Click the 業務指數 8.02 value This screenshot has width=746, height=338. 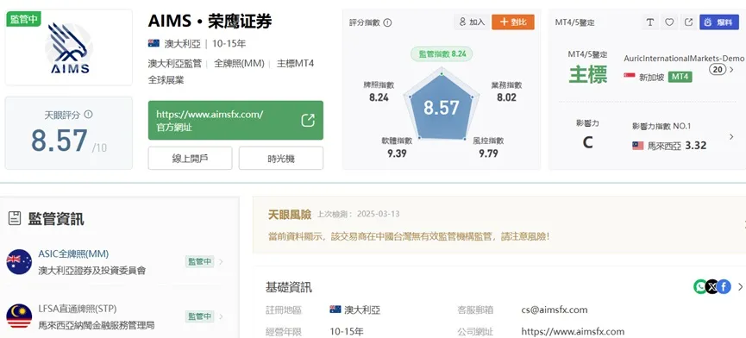507,97
